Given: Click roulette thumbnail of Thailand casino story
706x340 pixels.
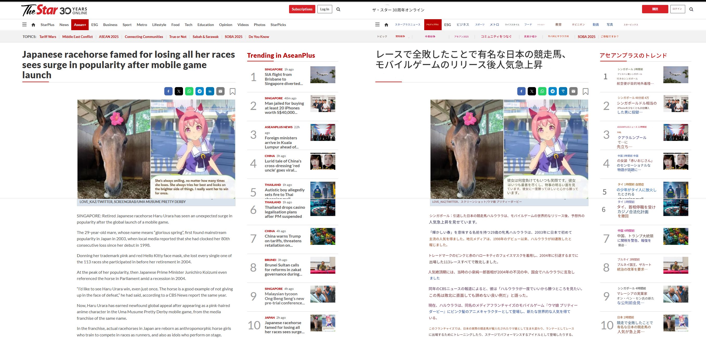Looking at the screenshot, I should tap(323, 207).
